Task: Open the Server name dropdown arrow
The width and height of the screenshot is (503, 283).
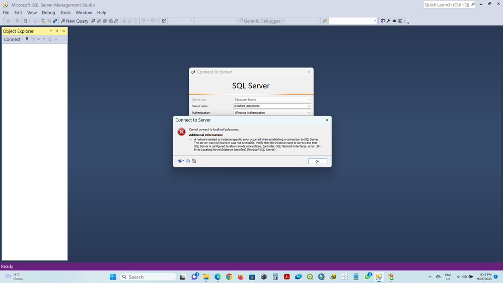Action: (x=308, y=106)
